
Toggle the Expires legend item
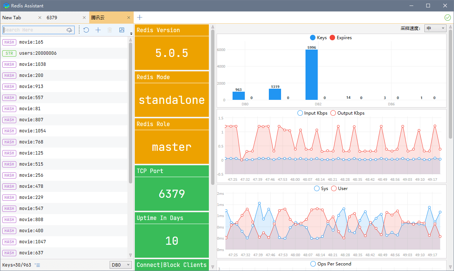(341, 38)
